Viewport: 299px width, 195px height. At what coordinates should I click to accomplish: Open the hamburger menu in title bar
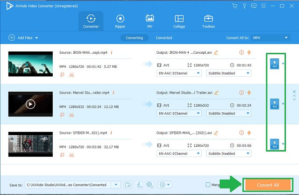click(x=263, y=6)
